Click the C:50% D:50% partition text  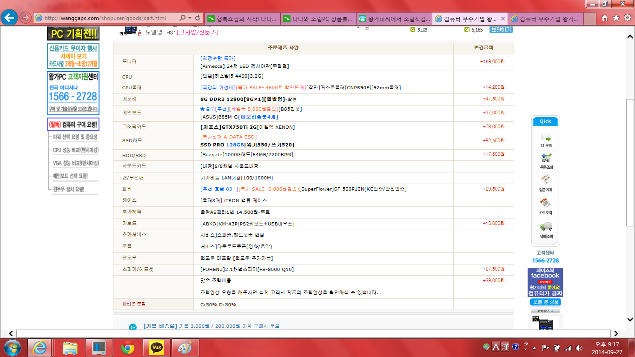218,305
